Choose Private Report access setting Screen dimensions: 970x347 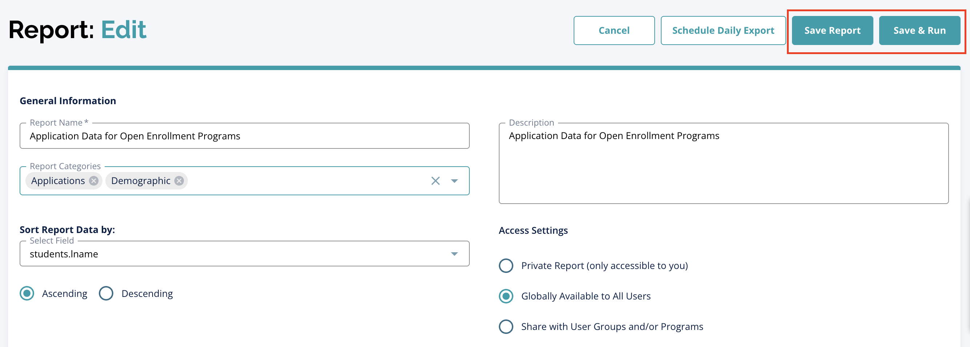[506, 266]
